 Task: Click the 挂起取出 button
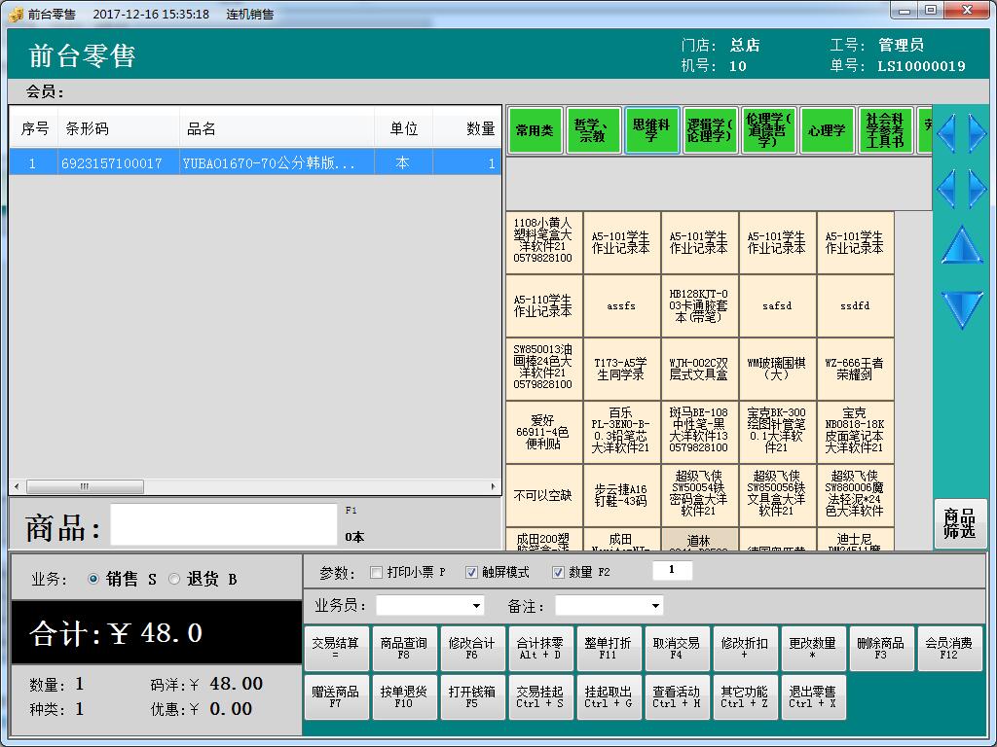coord(609,697)
